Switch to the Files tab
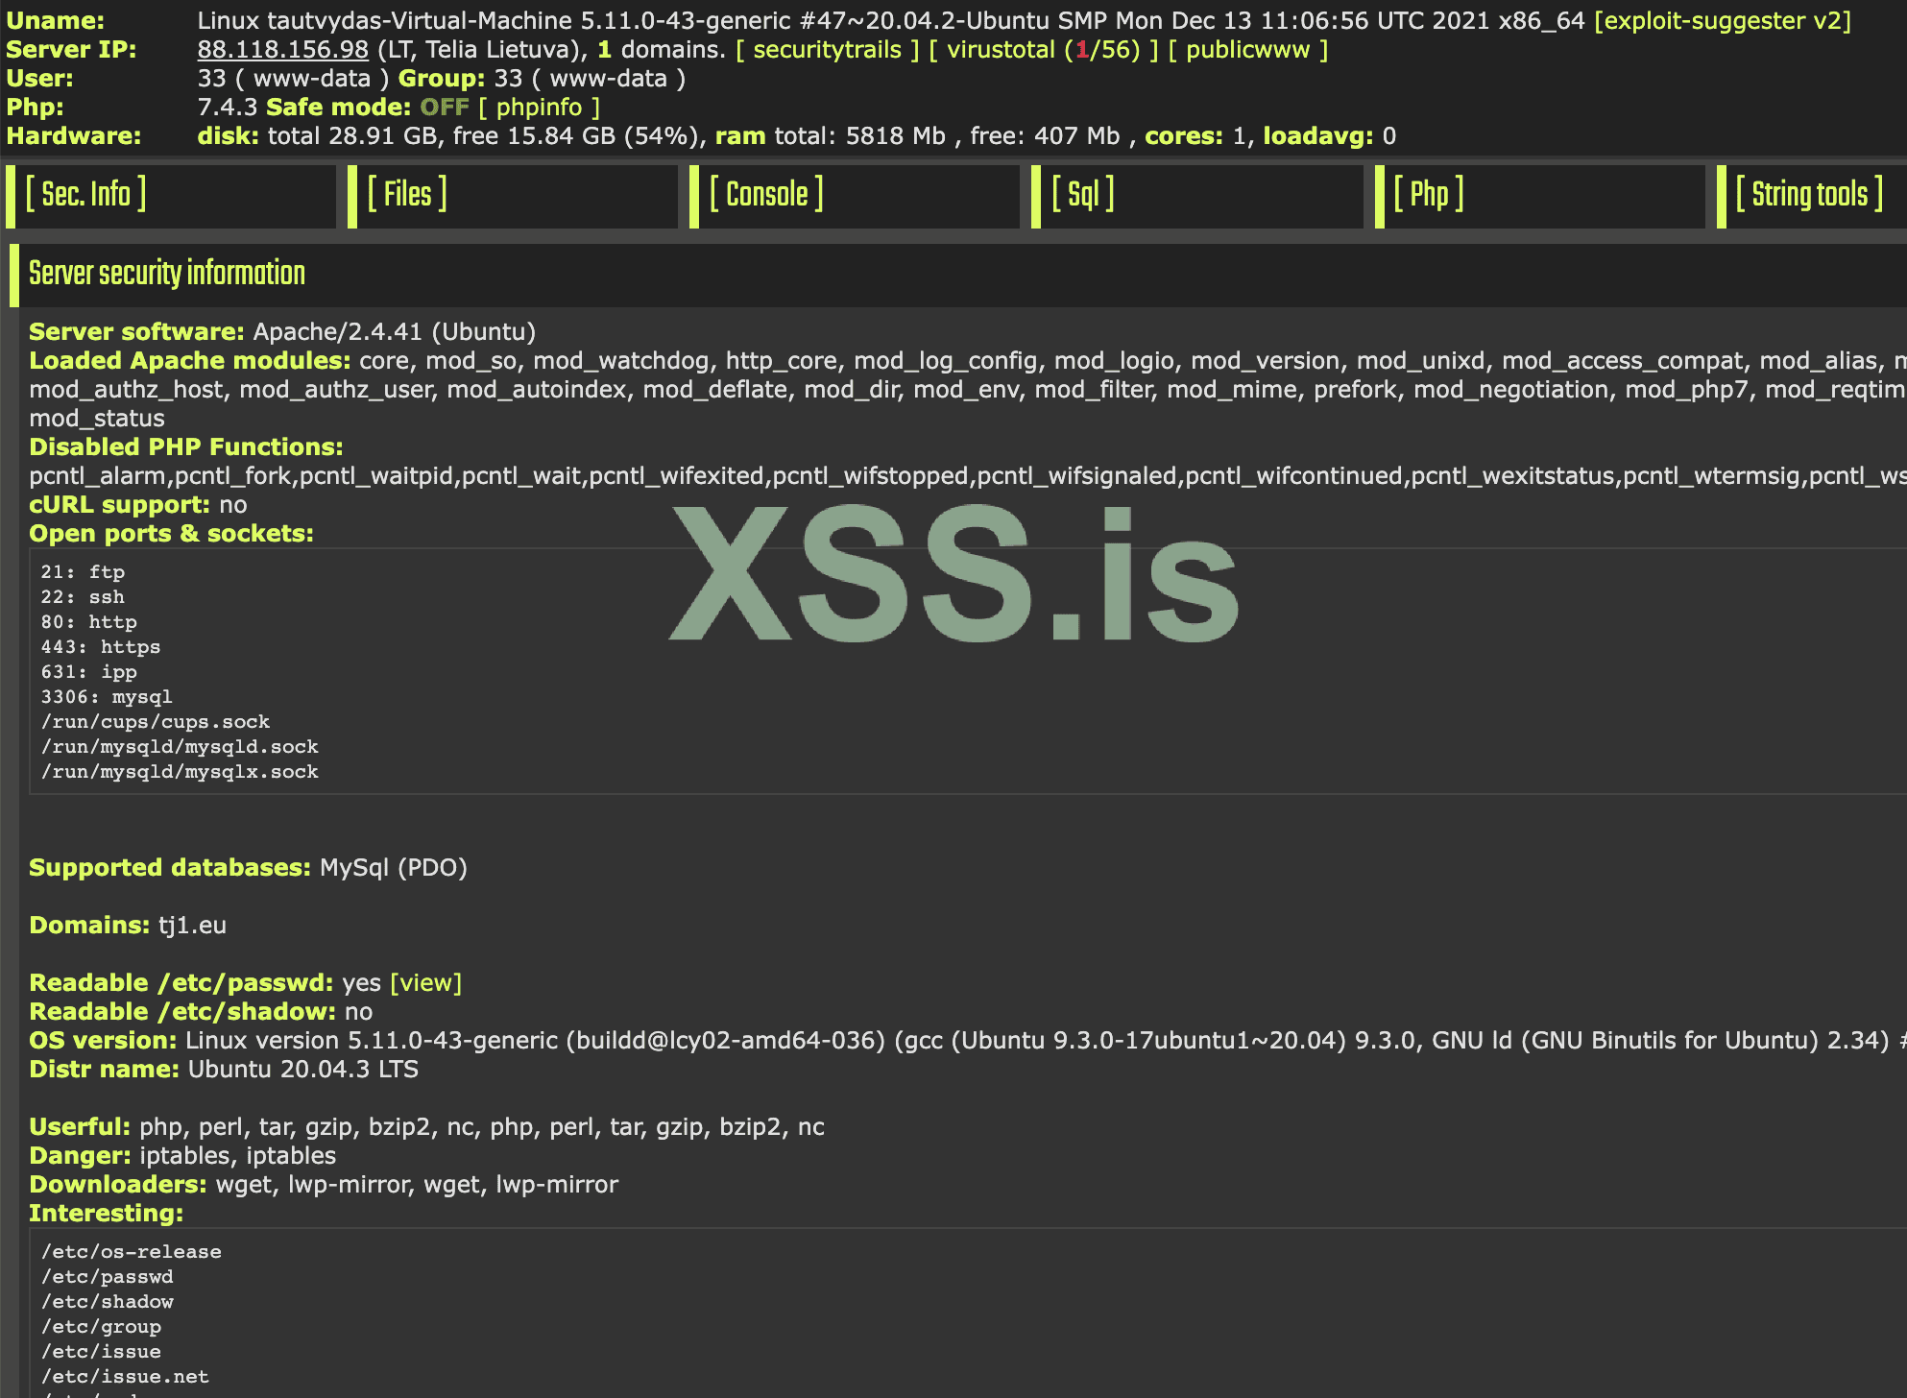 coord(407,195)
